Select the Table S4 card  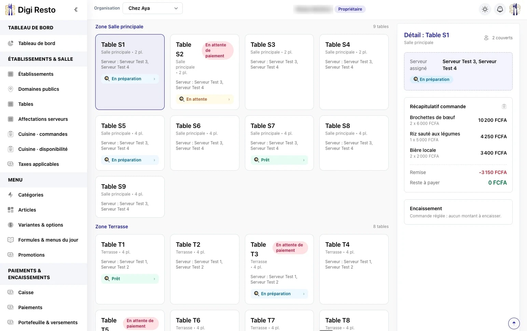click(x=354, y=72)
